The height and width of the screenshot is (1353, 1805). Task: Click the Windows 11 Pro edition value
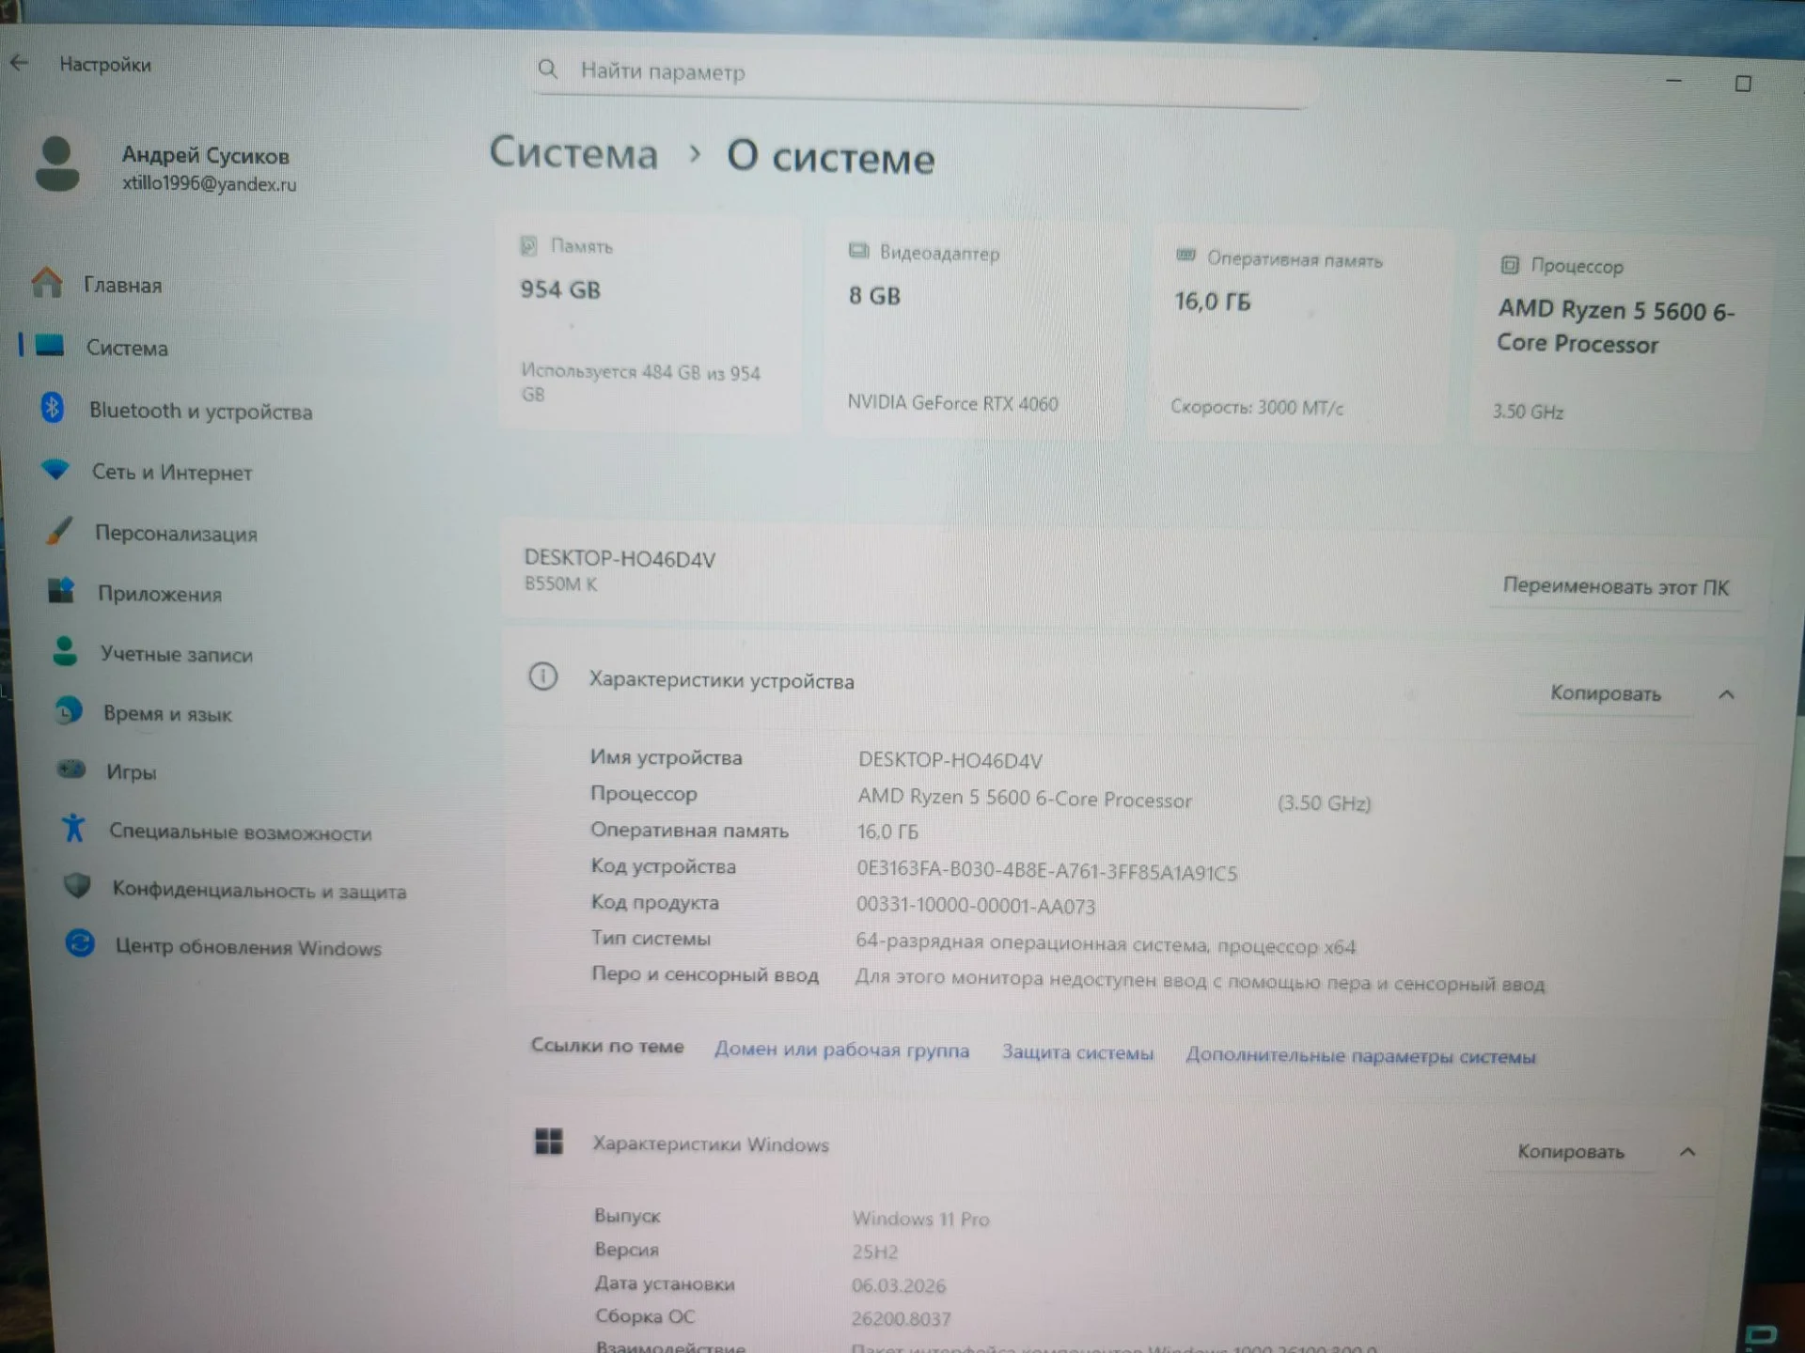920,1219
